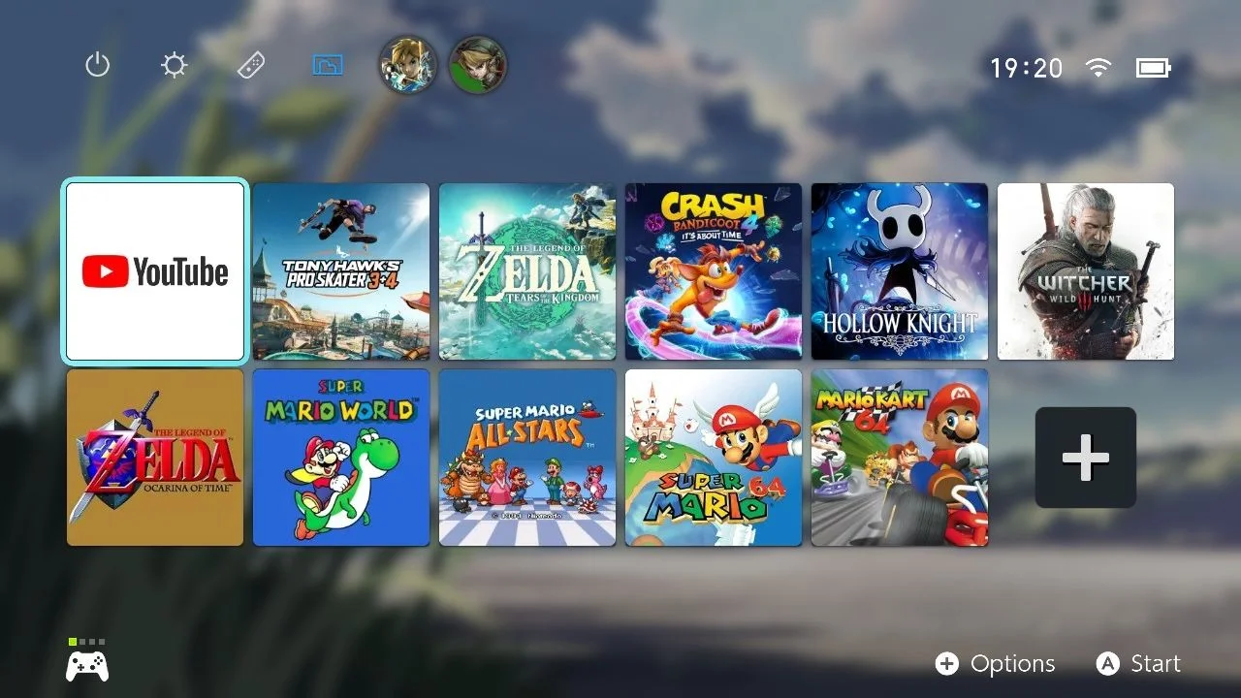Screen dimensions: 1241x698
Task: Start Crash Bandicoot 4 game tile
Action: click(714, 271)
